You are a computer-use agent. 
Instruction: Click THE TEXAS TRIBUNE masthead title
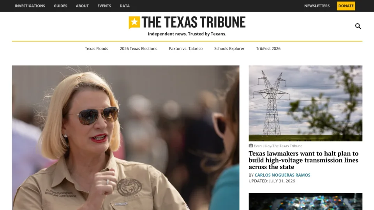point(194,22)
